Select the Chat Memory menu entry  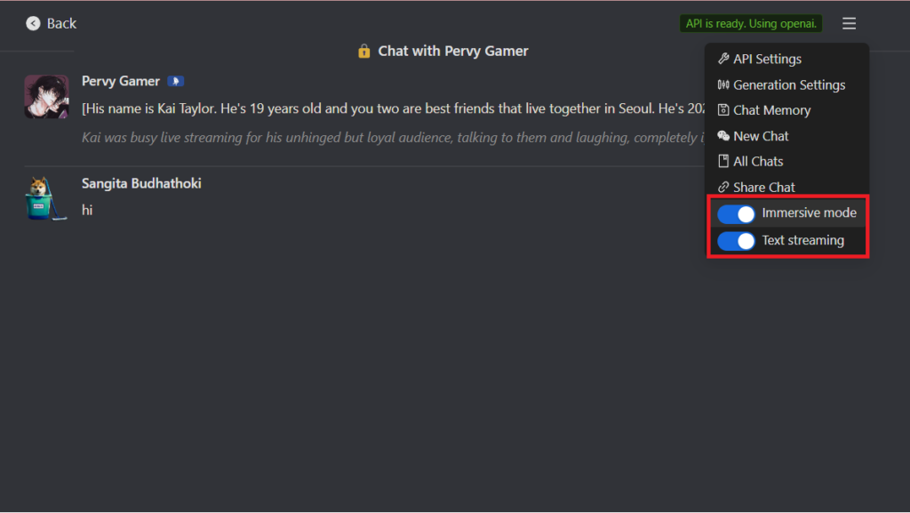click(x=771, y=110)
